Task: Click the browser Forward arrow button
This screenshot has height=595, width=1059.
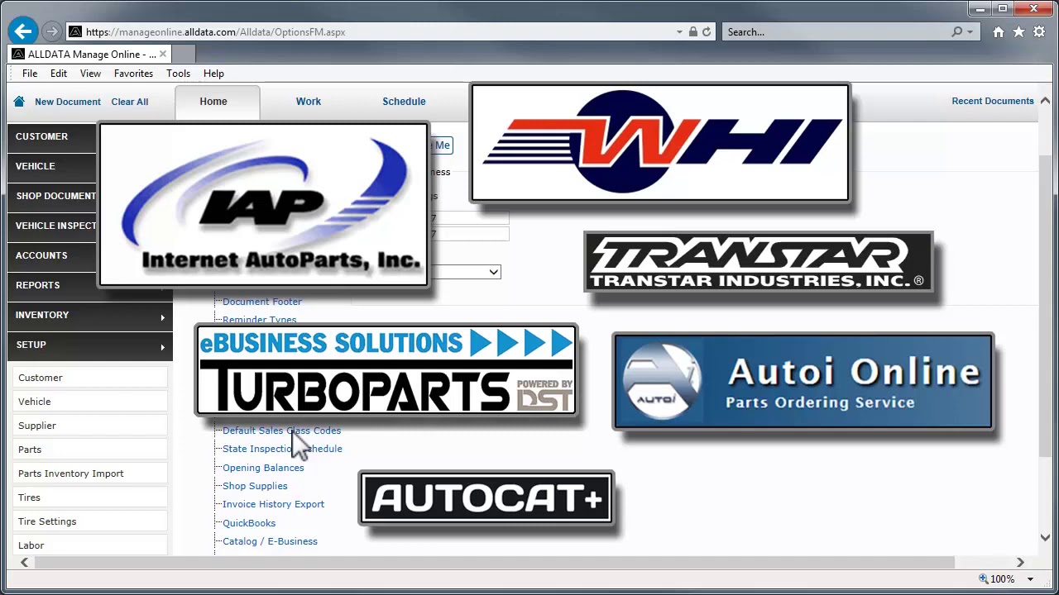Action: tap(52, 31)
